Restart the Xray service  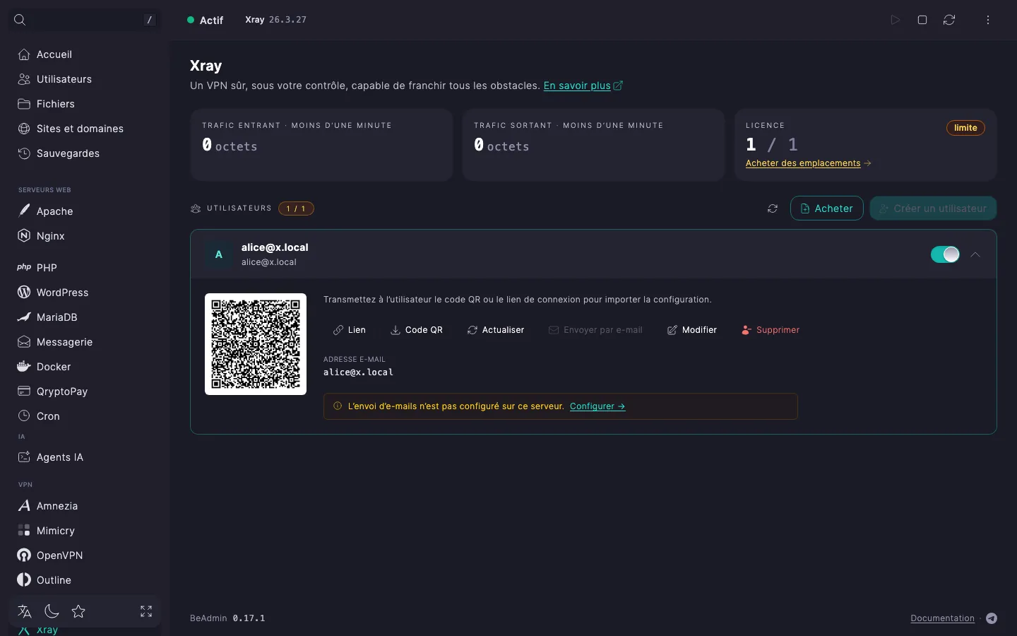[949, 20]
